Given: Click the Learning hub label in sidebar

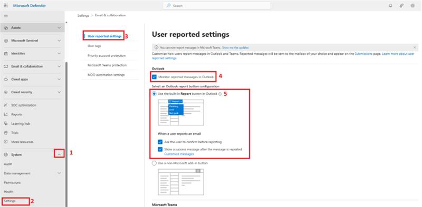Looking at the screenshot, I should 21,124.
